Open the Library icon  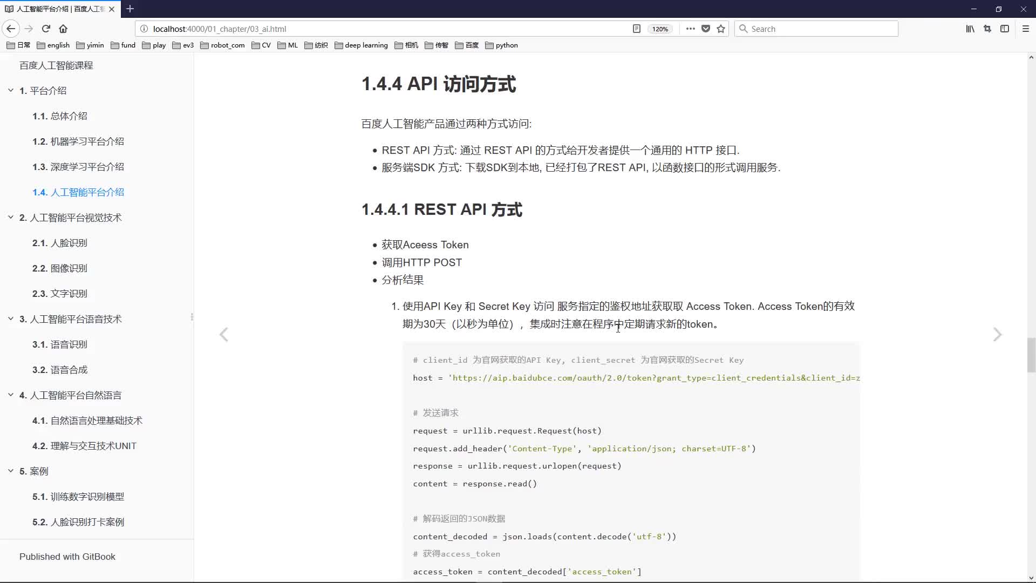point(970,29)
